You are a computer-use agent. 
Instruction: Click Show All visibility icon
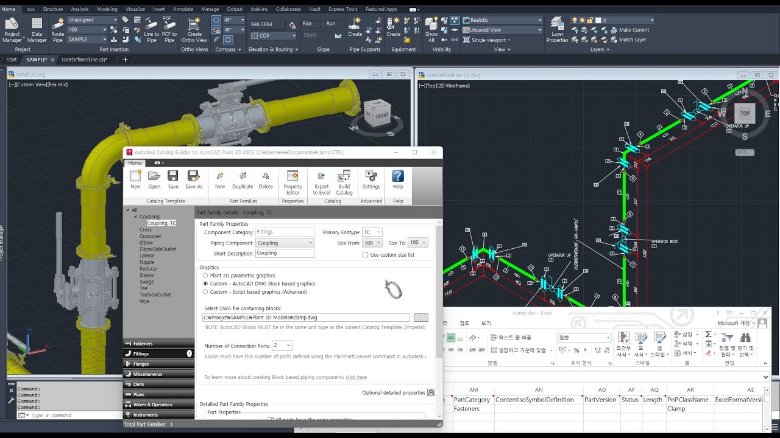coord(431,29)
